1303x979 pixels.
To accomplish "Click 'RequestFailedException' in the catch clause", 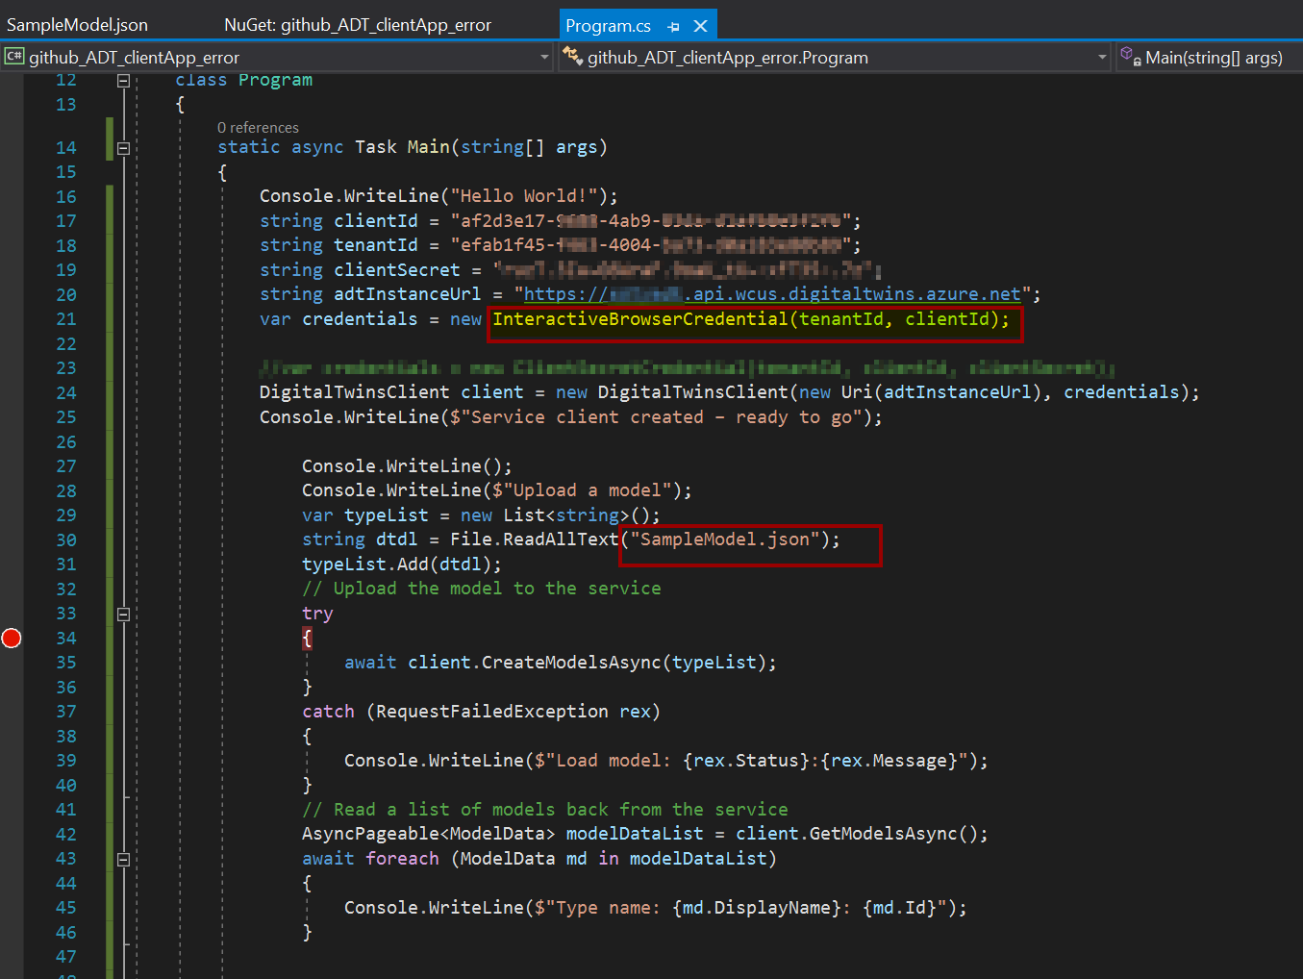I will [492, 712].
